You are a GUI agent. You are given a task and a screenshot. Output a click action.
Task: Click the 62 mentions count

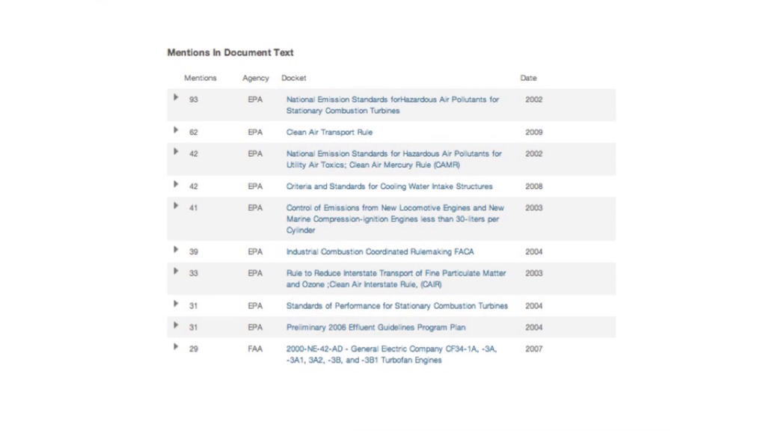pos(194,132)
